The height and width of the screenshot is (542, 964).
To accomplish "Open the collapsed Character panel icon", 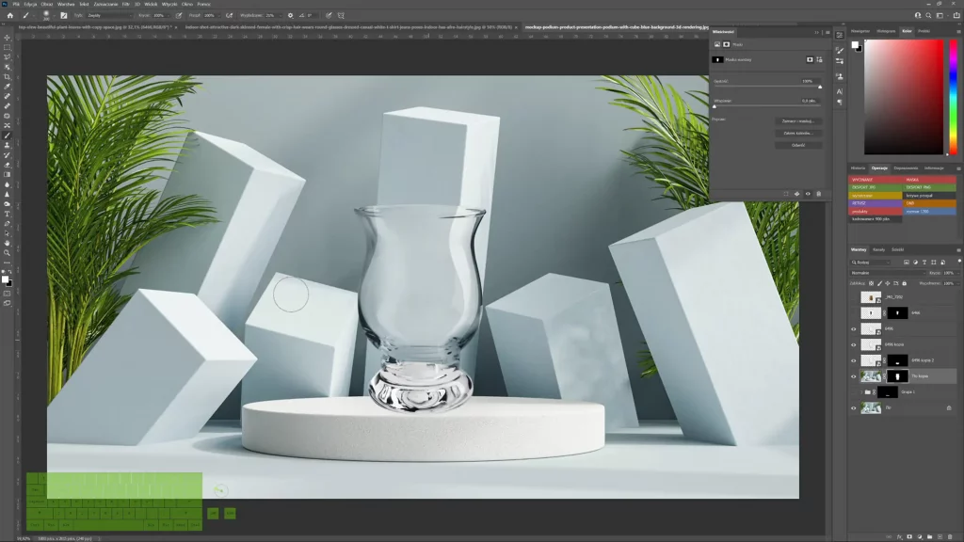I will pyautogui.click(x=839, y=91).
